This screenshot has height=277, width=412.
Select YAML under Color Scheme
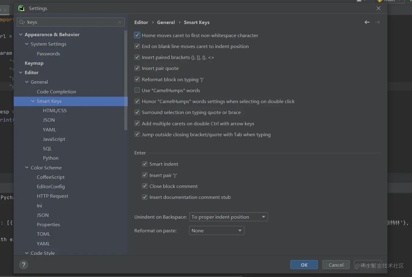click(43, 244)
